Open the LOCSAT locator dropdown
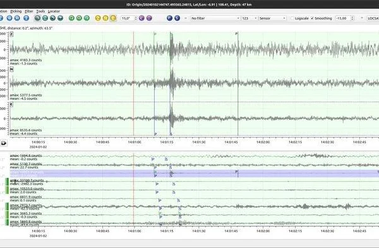Screen dimensions: 379x248 click(x=373, y=18)
